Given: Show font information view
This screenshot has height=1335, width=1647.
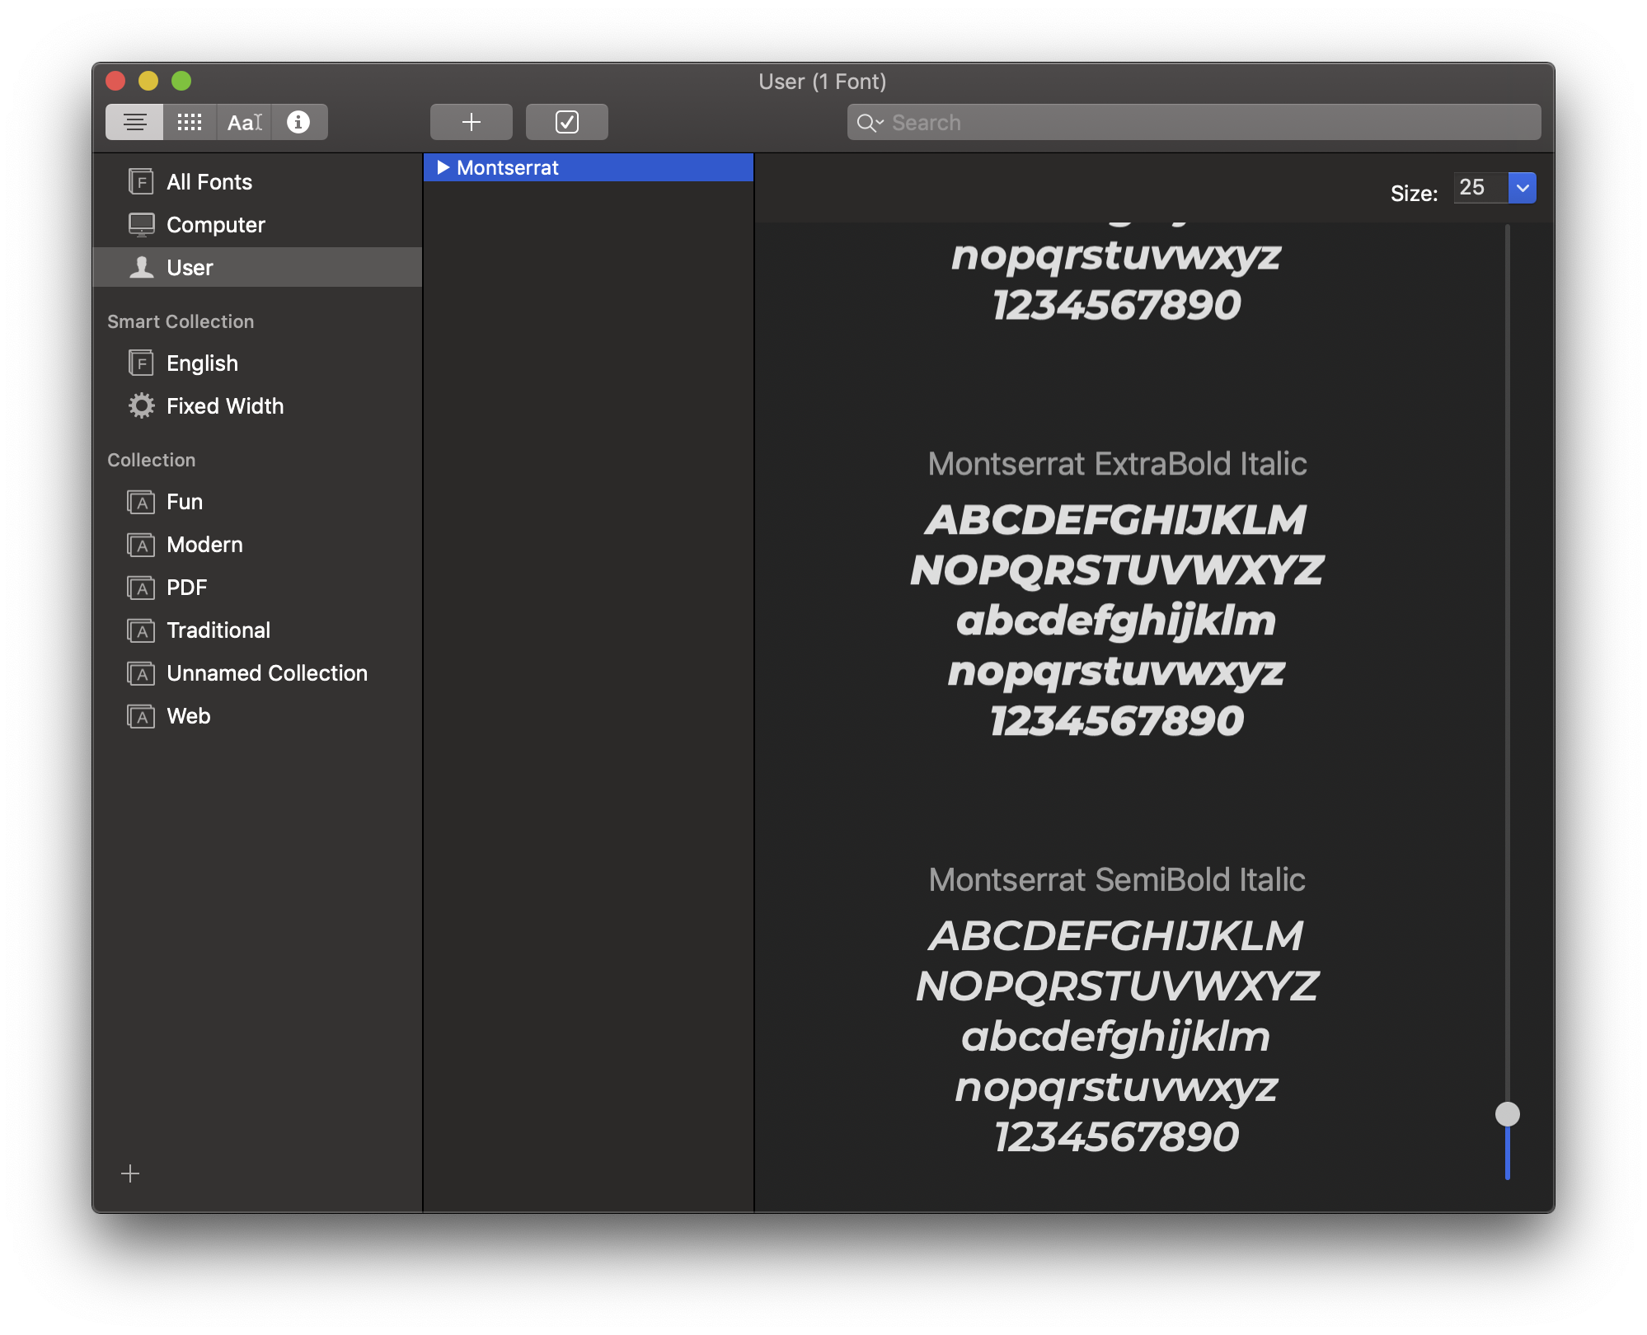Looking at the screenshot, I should point(298,122).
